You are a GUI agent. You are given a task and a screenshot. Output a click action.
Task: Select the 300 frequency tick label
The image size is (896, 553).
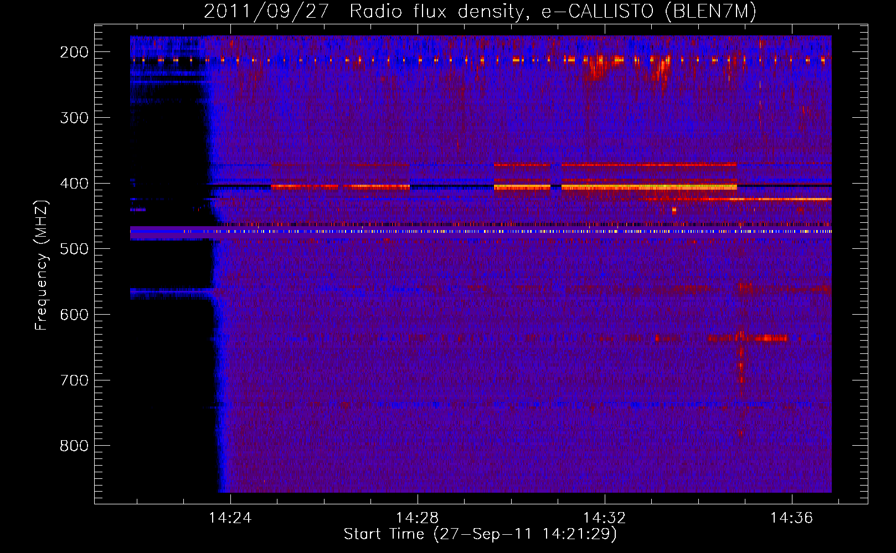74,118
